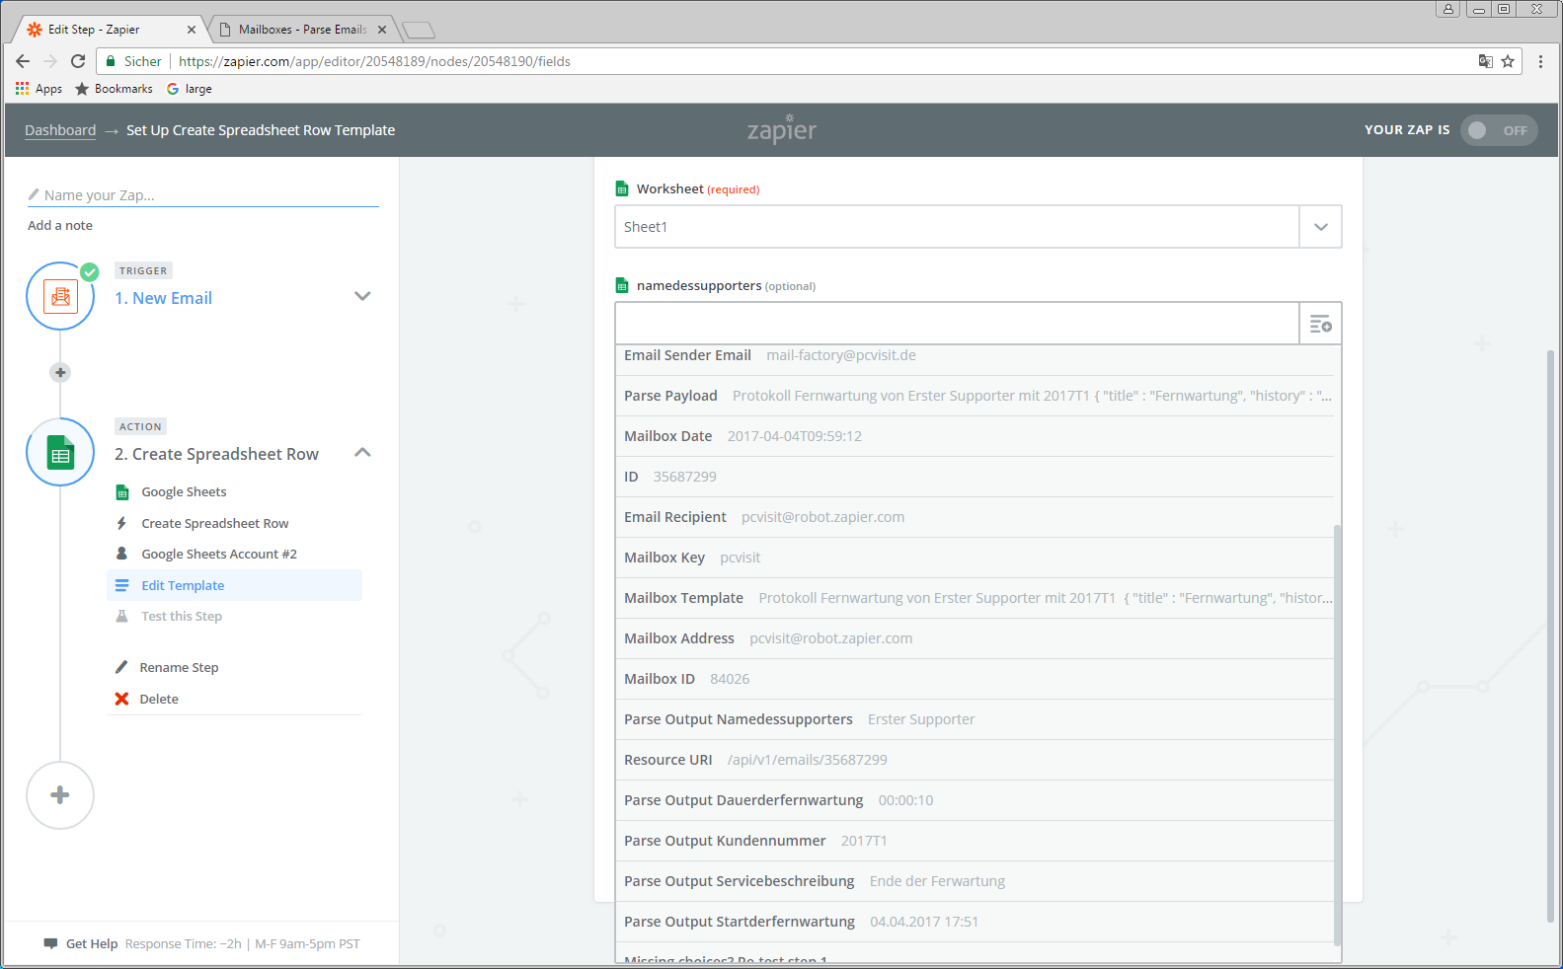Screen dimensions: 1563x969
Task: Click the browser reload icon
Action: 78,61
